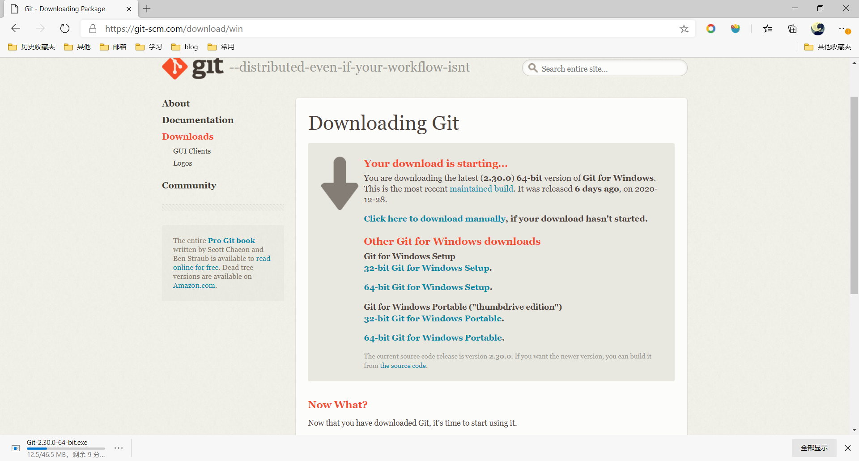Open the Community section
Viewport: 859px width, 461px height.
189,185
